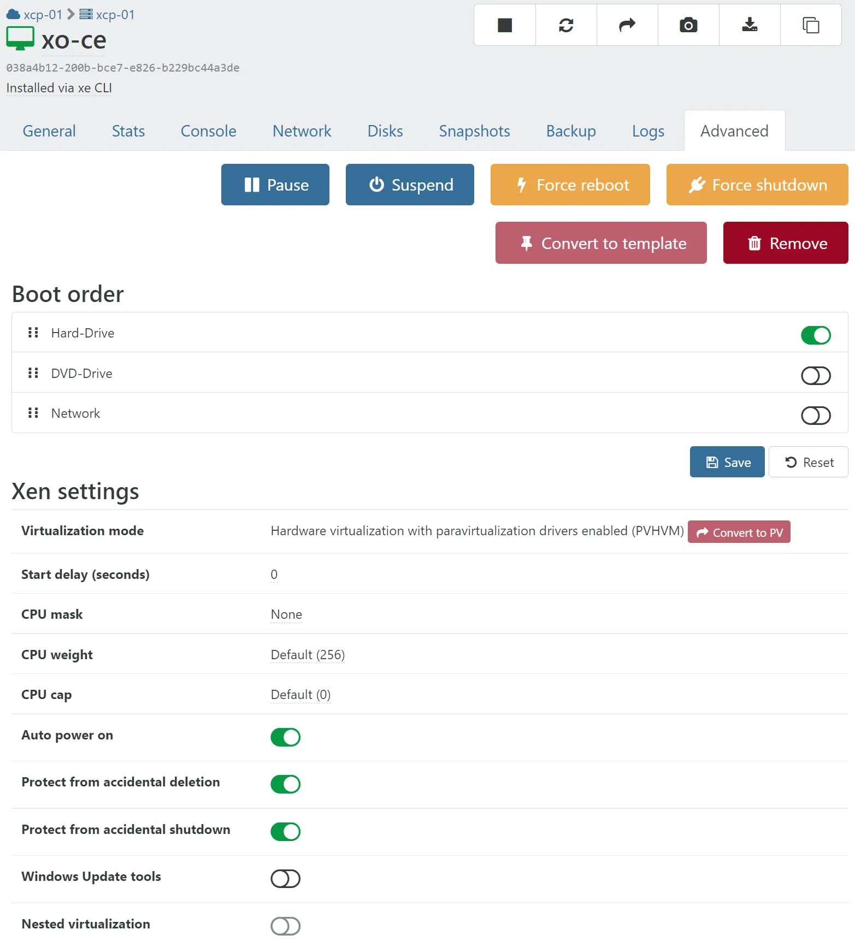This screenshot has height=947, width=855.
Task: Grab the DVD-Drive drag handle icon
Action: pos(33,373)
